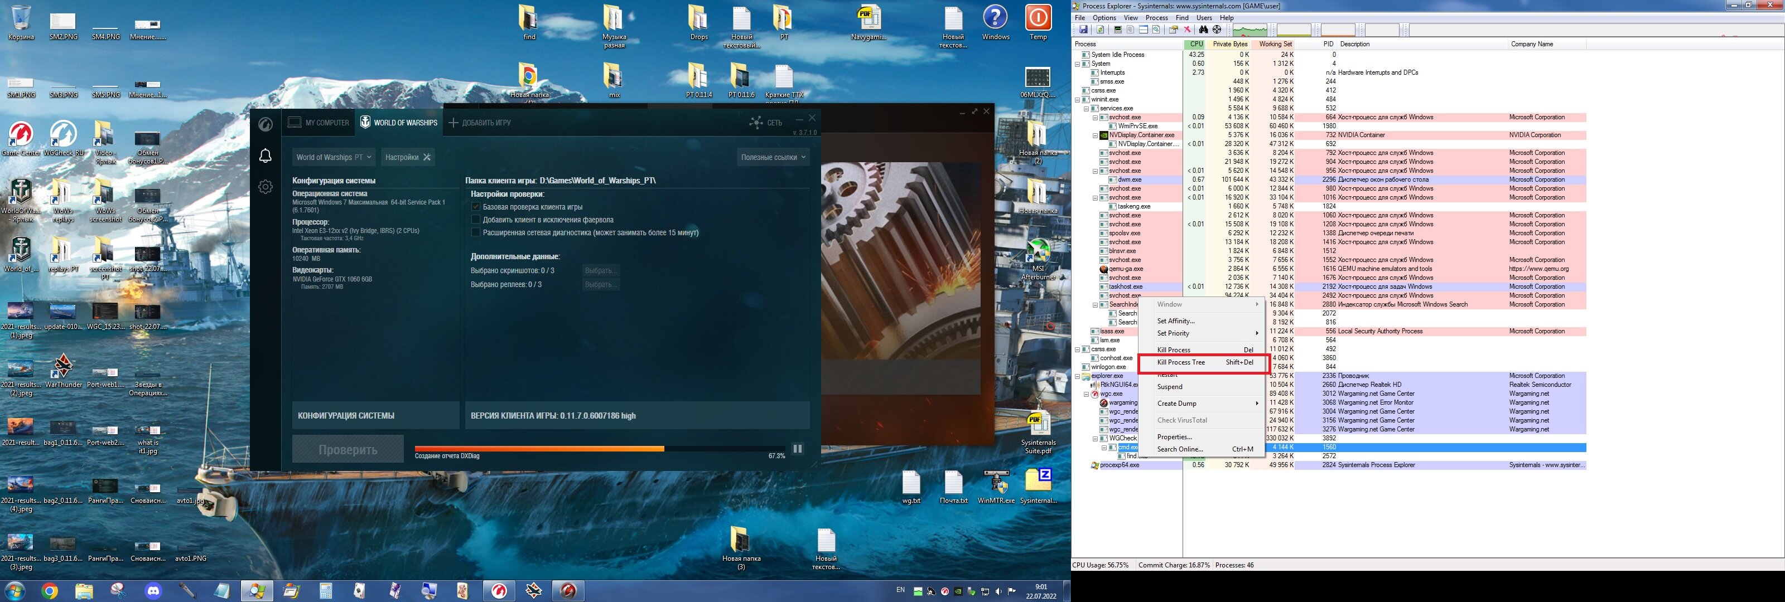This screenshot has width=1785, height=602.
Task: Click the Refresh Now icon in Process Explorer
Action: (x=1099, y=30)
